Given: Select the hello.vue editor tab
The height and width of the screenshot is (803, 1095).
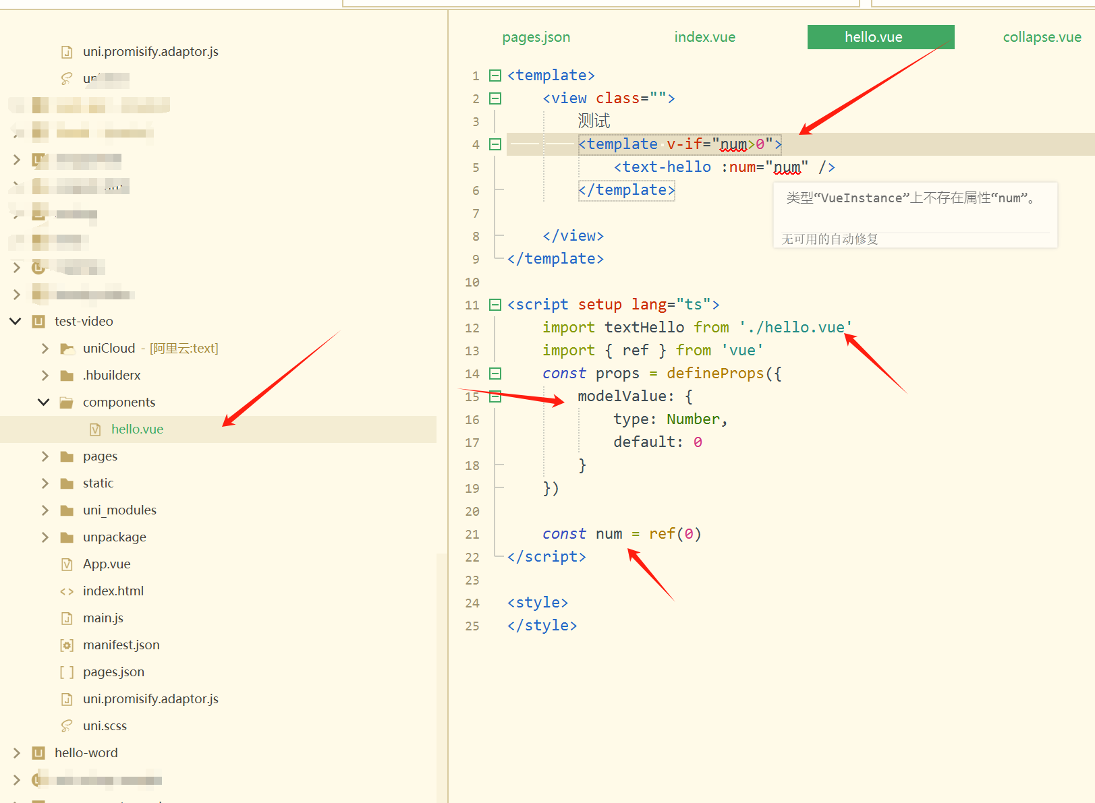Looking at the screenshot, I should pos(880,37).
